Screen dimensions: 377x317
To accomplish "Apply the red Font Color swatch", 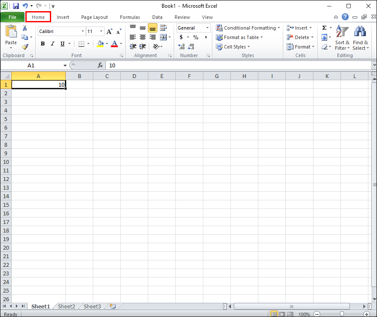I will (x=115, y=43).
